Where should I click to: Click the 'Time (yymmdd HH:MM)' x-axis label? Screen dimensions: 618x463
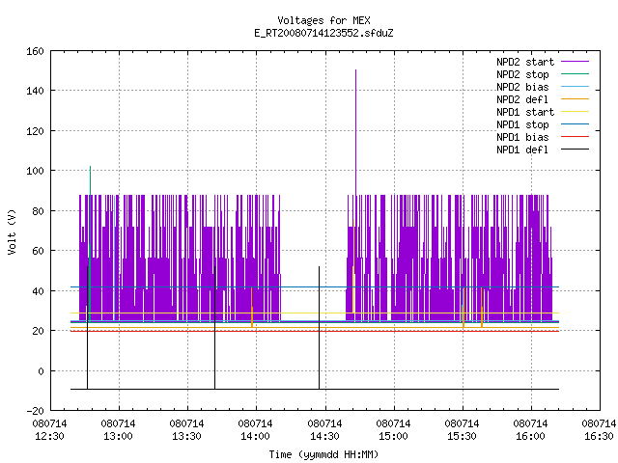click(323, 454)
